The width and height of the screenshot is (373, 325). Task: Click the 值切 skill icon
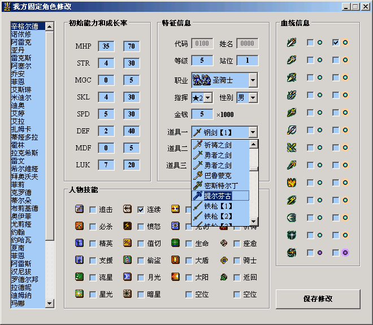coord(127,243)
